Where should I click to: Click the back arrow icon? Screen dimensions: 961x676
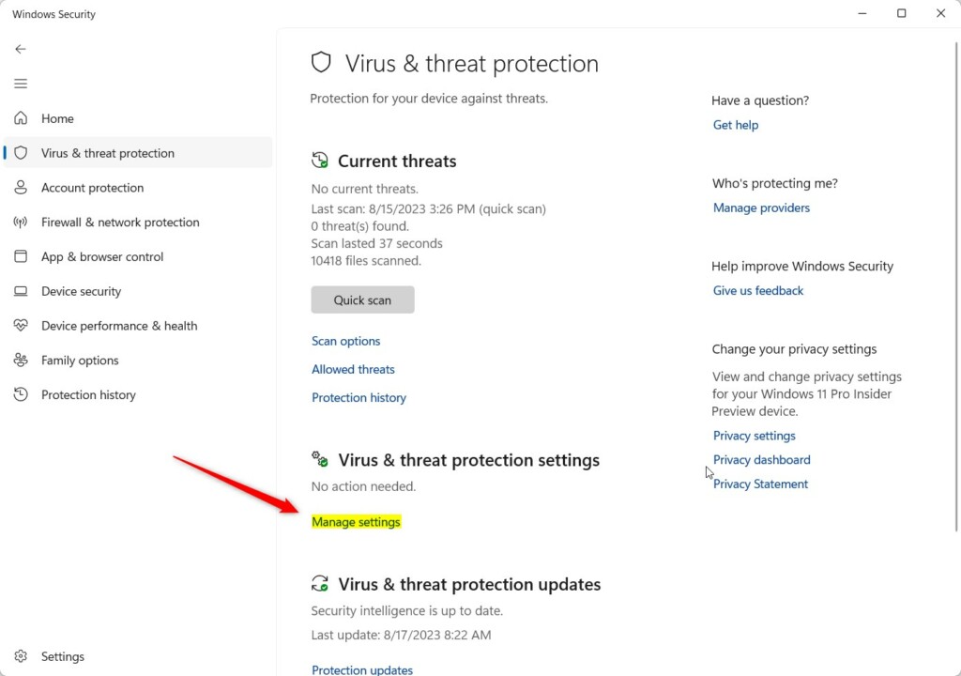click(21, 49)
